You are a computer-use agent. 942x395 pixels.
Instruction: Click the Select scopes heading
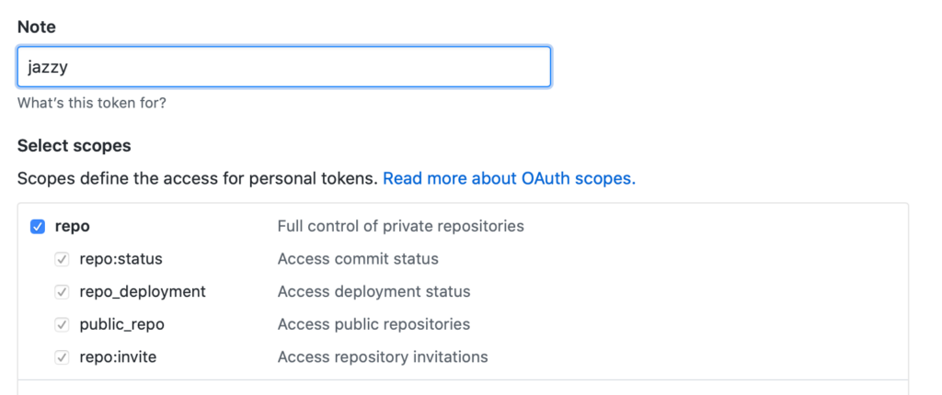[x=75, y=146]
